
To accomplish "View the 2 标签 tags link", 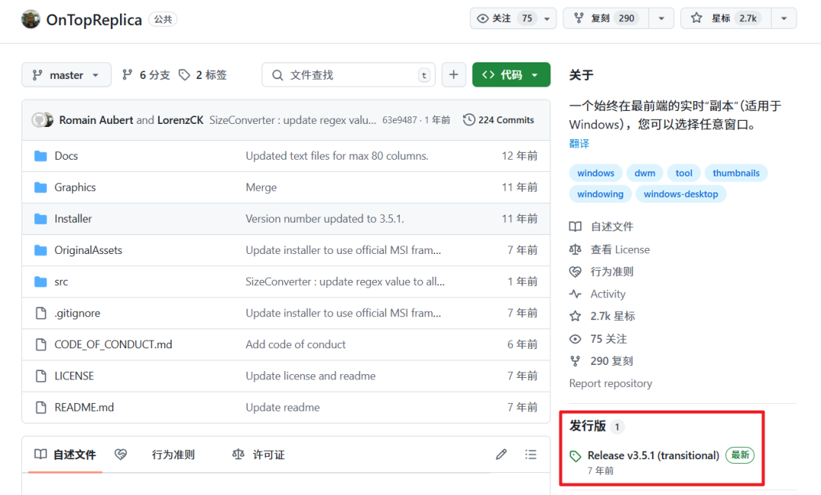I will (203, 75).
